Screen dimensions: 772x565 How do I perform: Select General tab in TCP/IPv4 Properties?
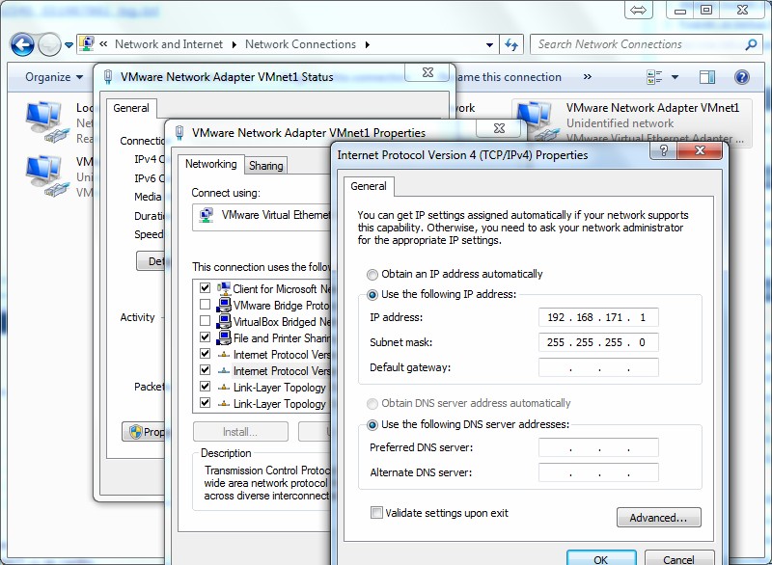pos(369,186)
